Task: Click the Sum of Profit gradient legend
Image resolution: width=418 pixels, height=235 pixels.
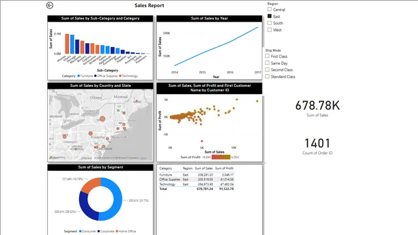Action: pos(221,157)
